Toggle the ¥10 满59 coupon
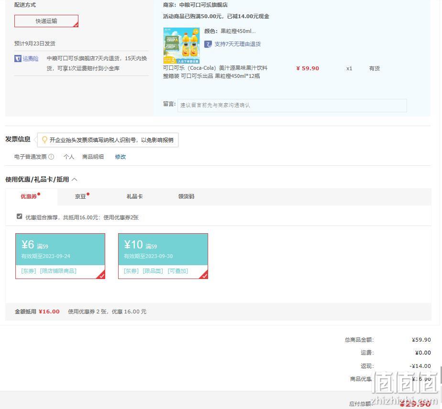 pos(163,256)
